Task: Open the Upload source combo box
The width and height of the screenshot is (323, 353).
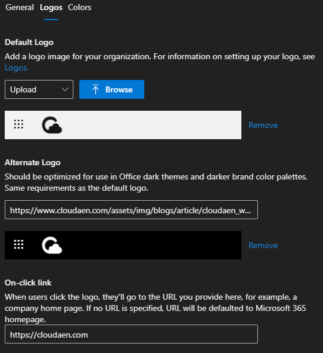Action: 39,89
